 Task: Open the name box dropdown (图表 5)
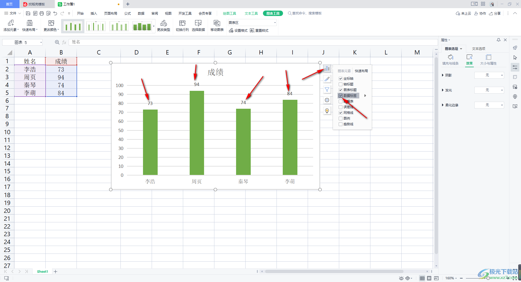[41, 42]
